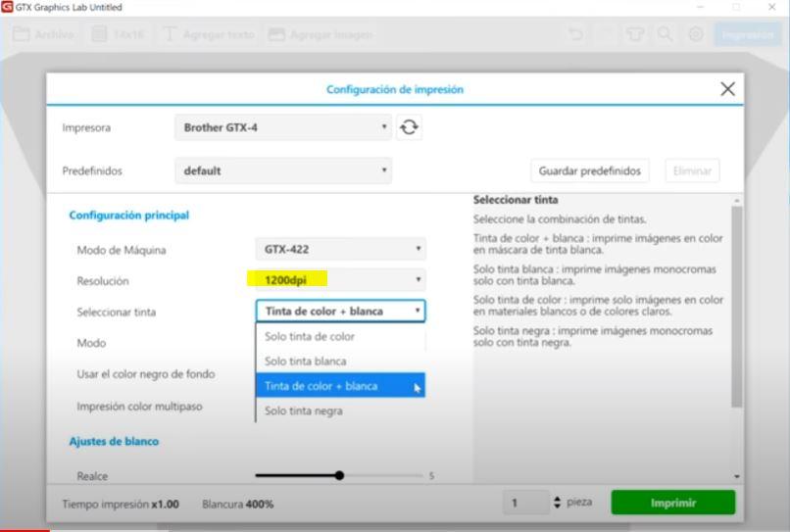790x532 pixels.
Task: Choose Solo tinta negra option
Action: (340, 411)
